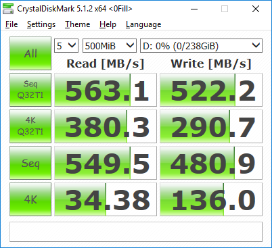Run all benchmarks with the All button
This screenshot has height=248, width=272.
tap(30, 53)
